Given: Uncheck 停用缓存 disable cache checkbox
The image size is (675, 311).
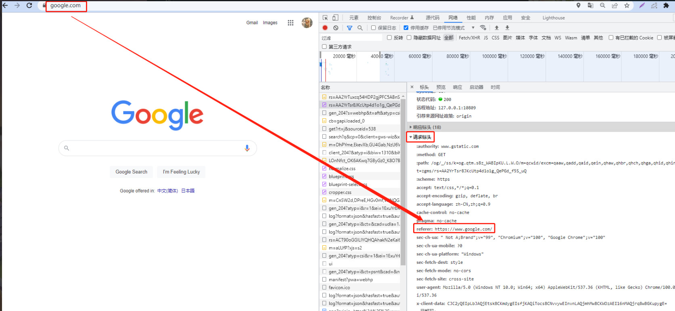Looking at the screenshot, I should tap(406, 28).
